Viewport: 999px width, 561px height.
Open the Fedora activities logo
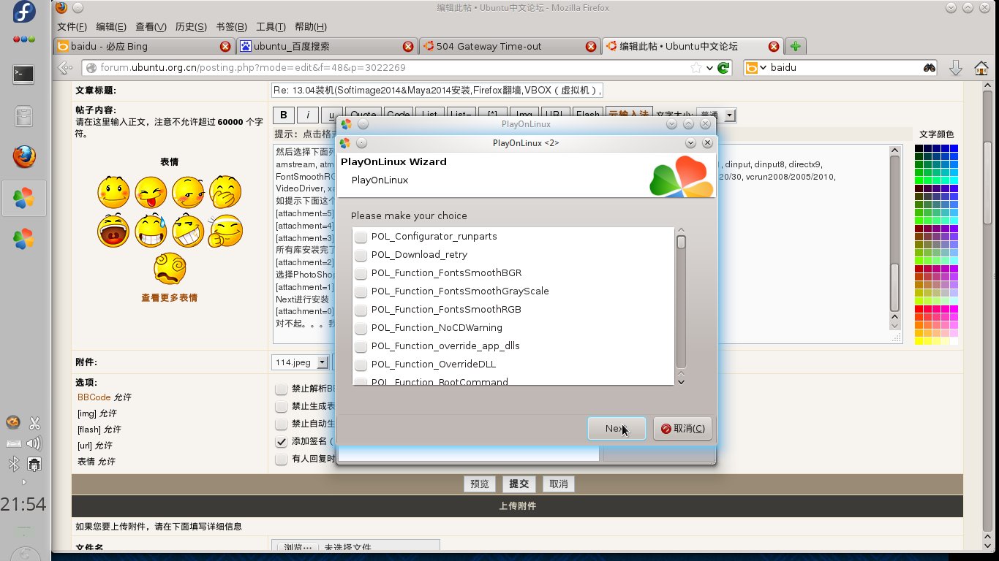(24, 12)
